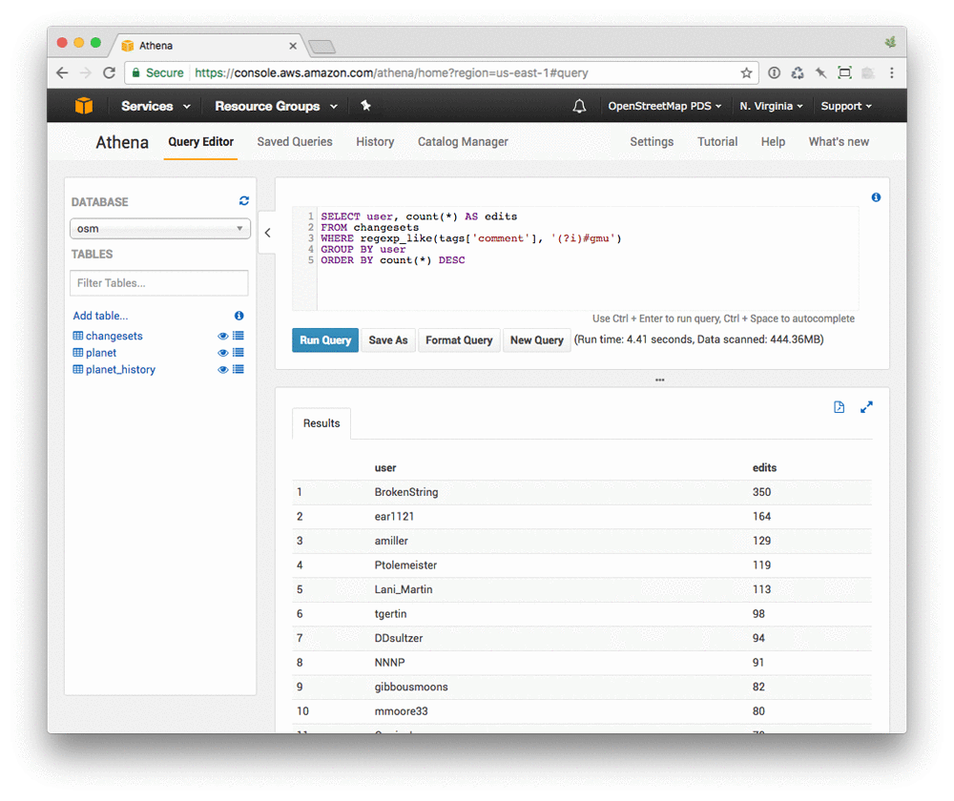
Task: Click the BrokenString user cell
Action: click(405, 492)
